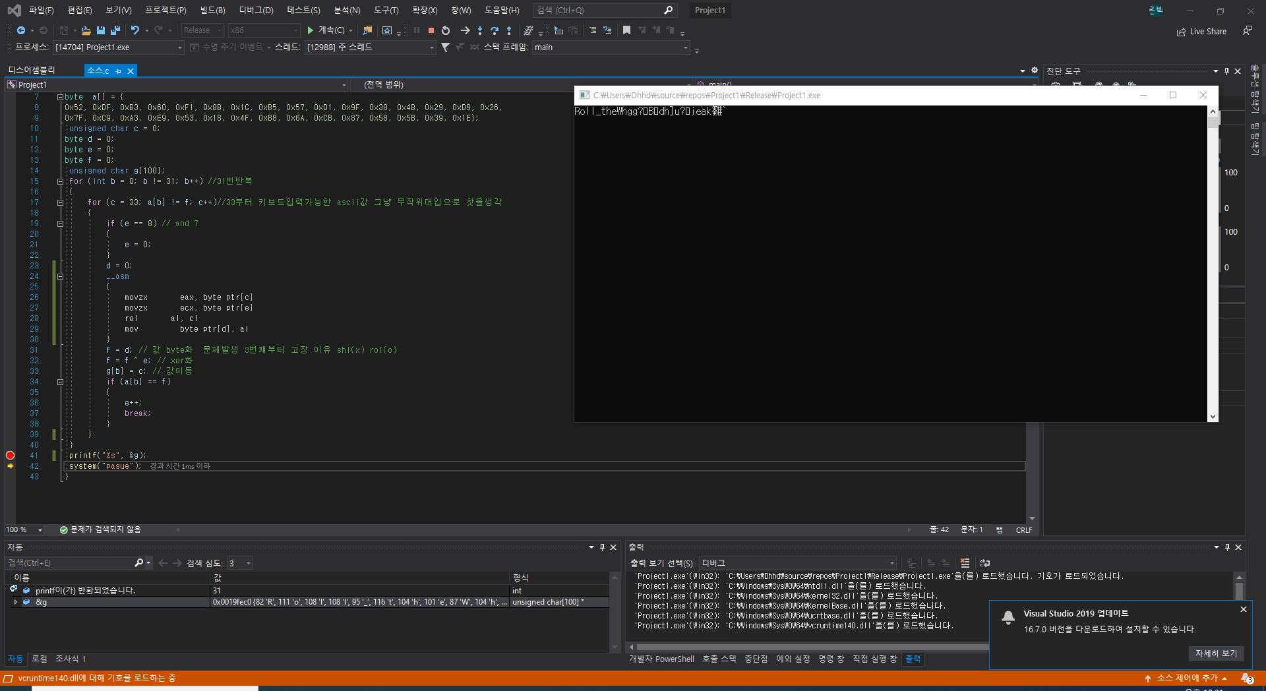1266x691 pixels.
Task: Click the Open File folder icon
Action: (x=86, y=30)
